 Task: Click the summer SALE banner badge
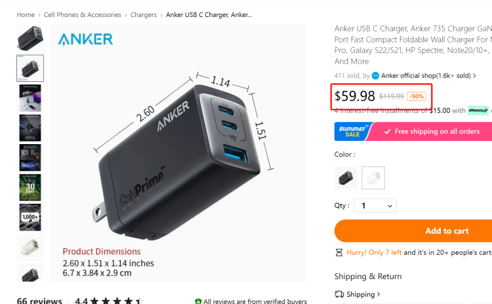pos(354,131)
